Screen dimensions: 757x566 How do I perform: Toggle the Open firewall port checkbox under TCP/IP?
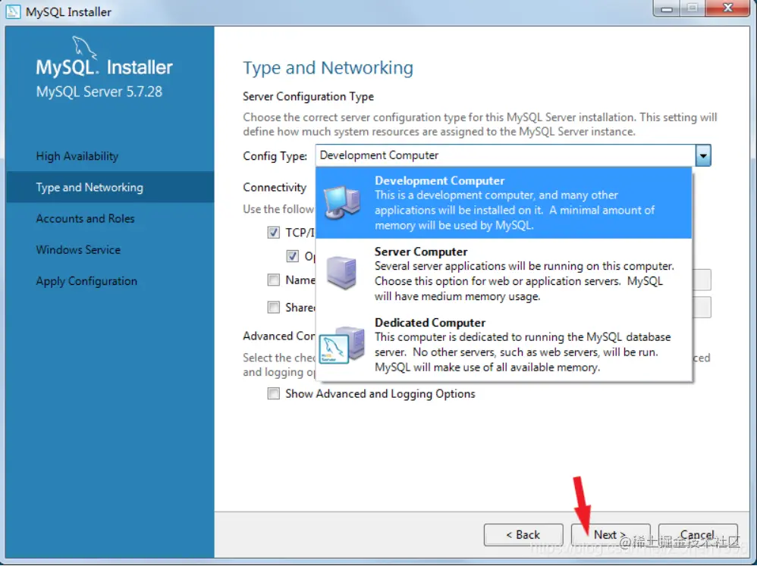pyautogui.click(x=293, y=256)
